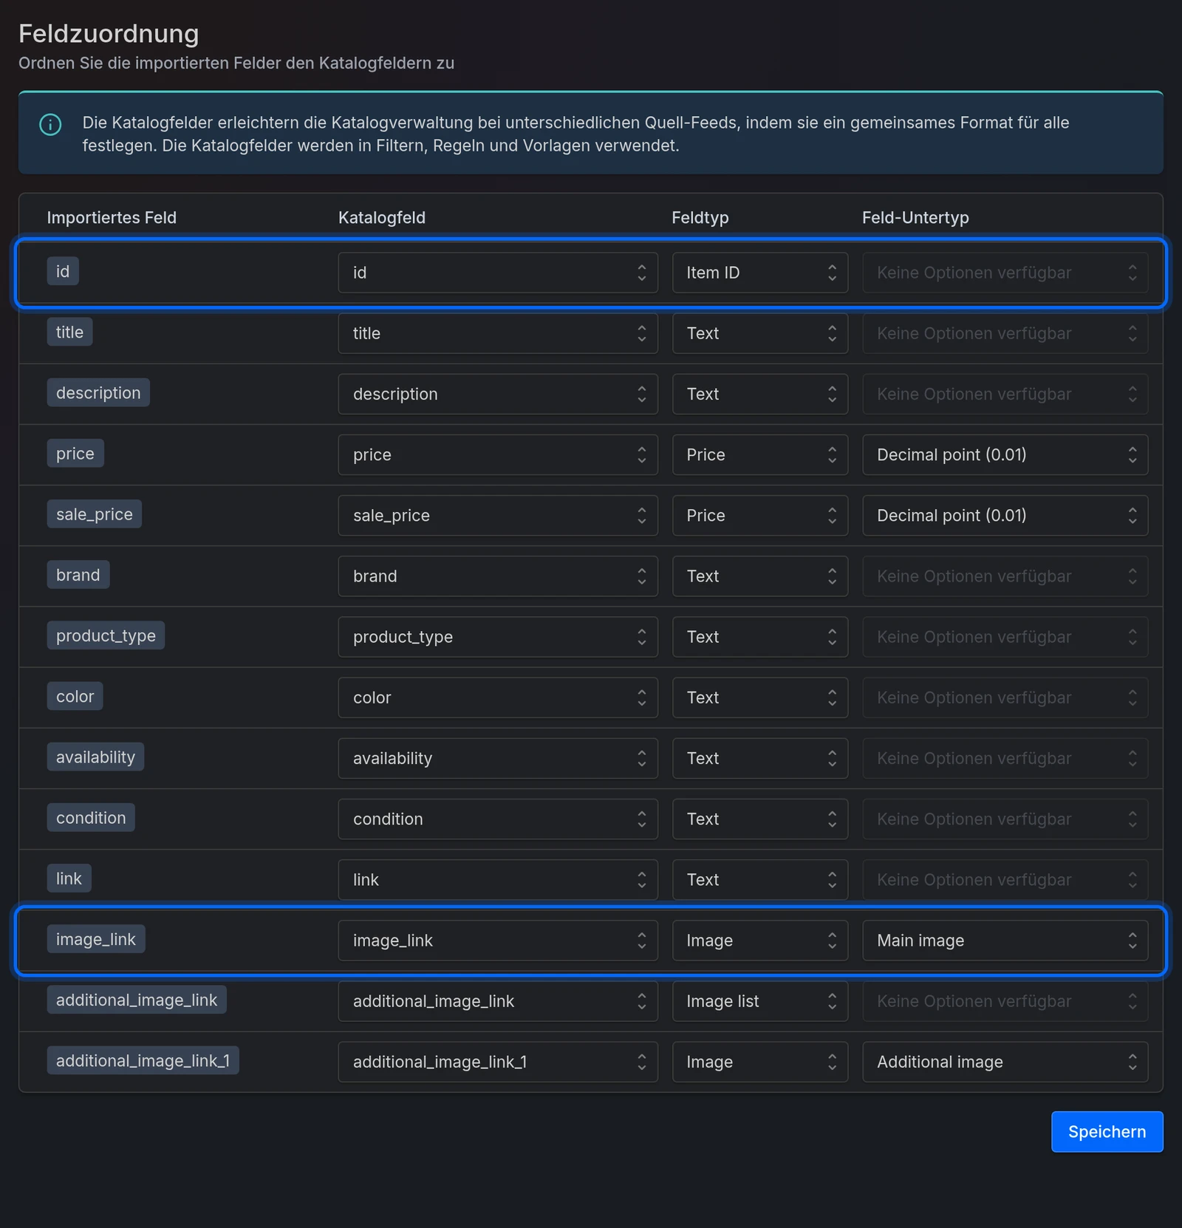Open the color Katalogfeld dropdown
Image resolution: width=1182 pixels, height=1228 pixels.
[x=498, y=697]
